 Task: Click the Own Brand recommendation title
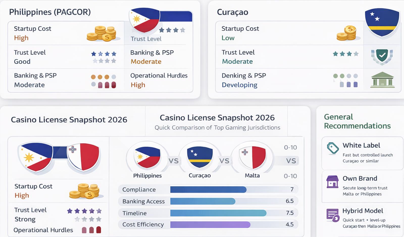pyautogui.click(x=360, y=178)
